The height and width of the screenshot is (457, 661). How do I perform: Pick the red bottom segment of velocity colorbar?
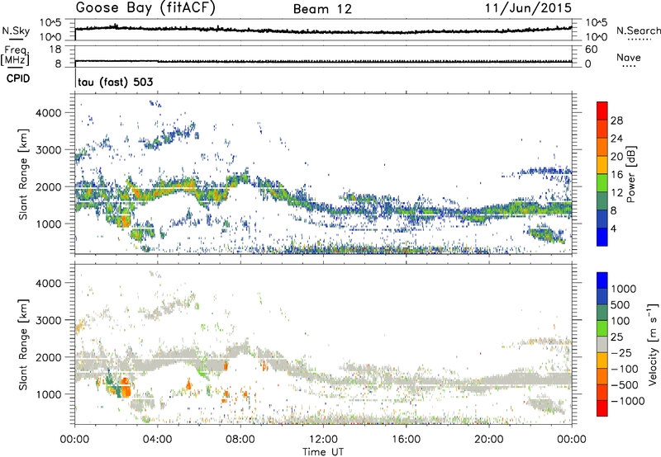point(602,408)
